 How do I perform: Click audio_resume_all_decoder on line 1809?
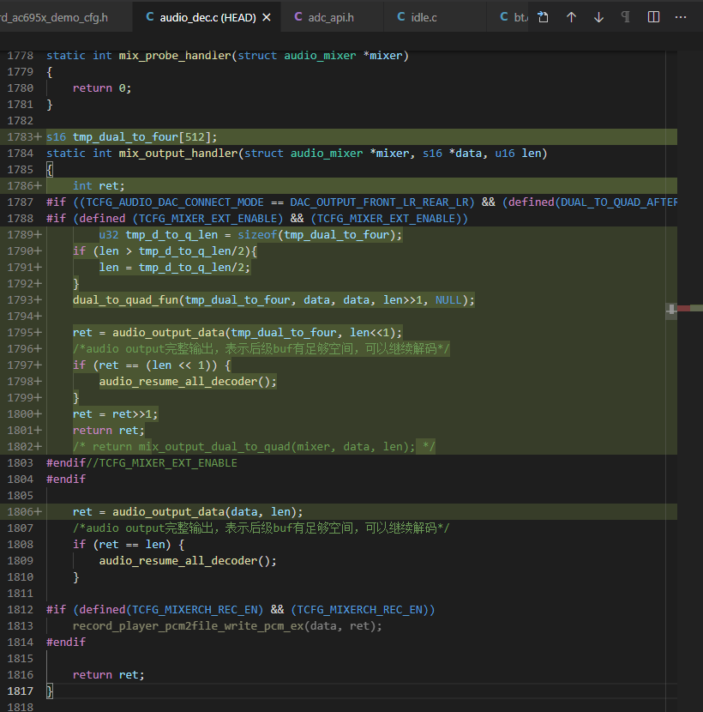178,560
